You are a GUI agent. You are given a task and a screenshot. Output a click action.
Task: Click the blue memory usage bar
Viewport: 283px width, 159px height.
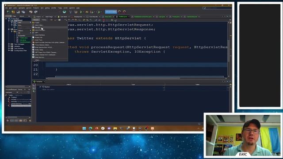(111, 12)
